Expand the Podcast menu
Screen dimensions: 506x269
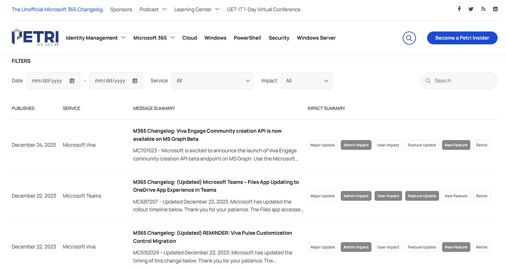(153, 9)
